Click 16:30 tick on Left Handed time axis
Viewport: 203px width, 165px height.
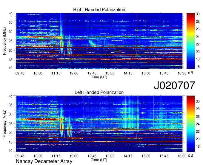[182, 156]
